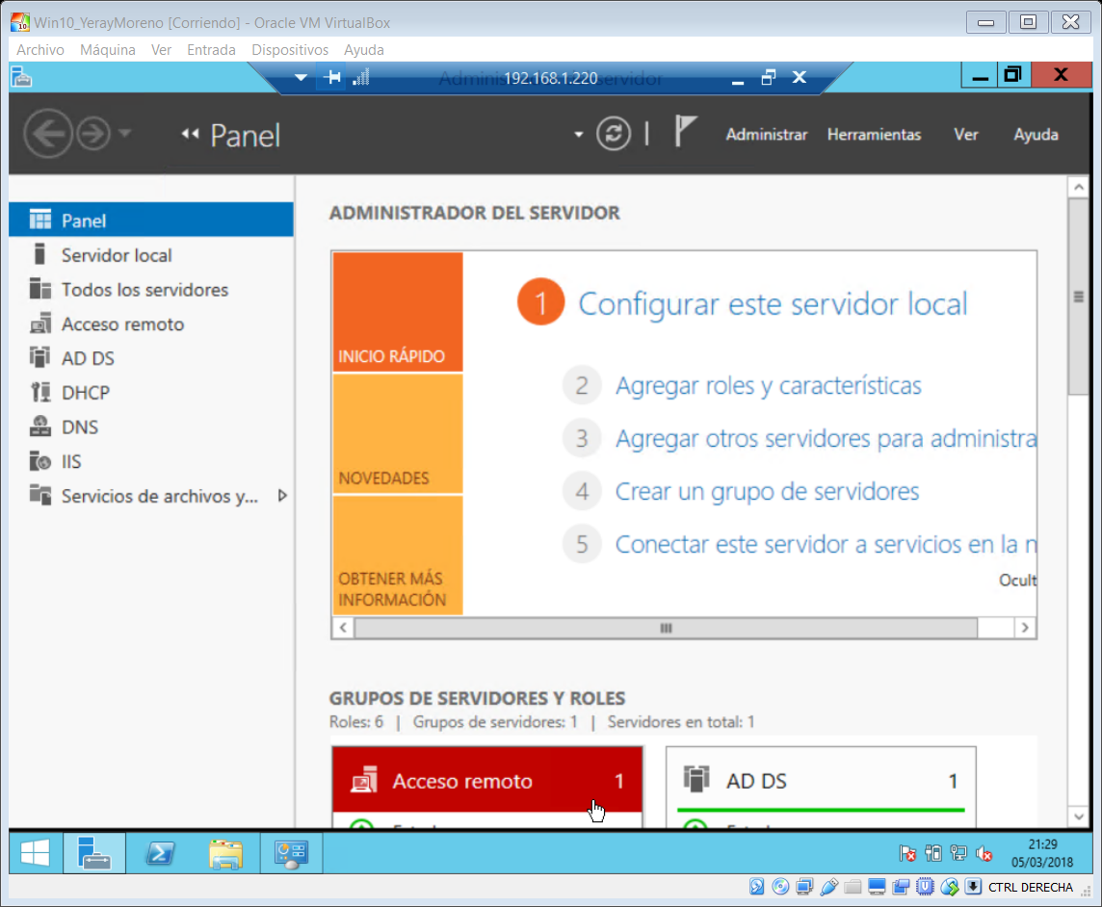The image size is (1102, 907).
Task: Open the navigation history dropdown arrow
Action: (124, 133)
